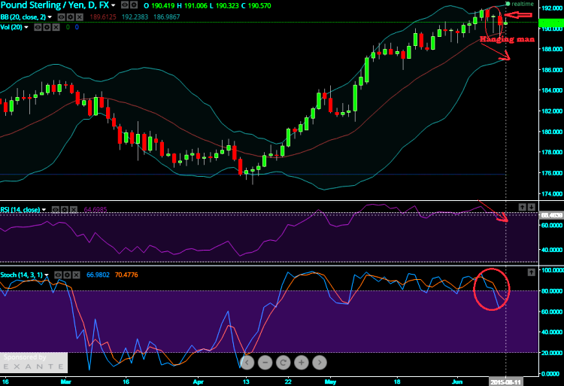Remove the RSI indicator with its X icon
This screenshot has height=386, width=564.
coord(74,210)
